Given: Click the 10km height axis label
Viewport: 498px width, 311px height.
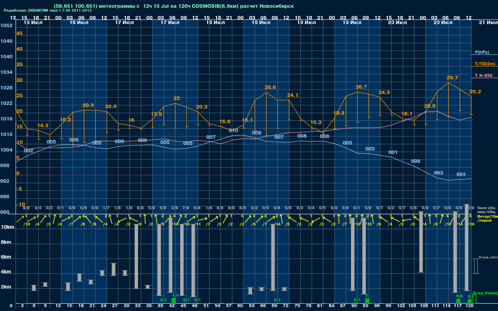Looking at the screenshot, I should point(7,227).
